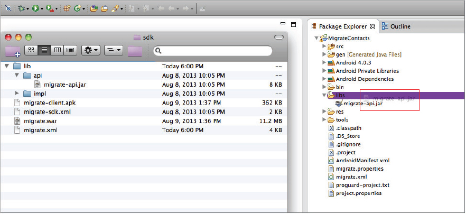The width and height of the screenshot is (466, 214).
Task: Click the New Java Class toolbar icon
Action: [x=78, y=8]
